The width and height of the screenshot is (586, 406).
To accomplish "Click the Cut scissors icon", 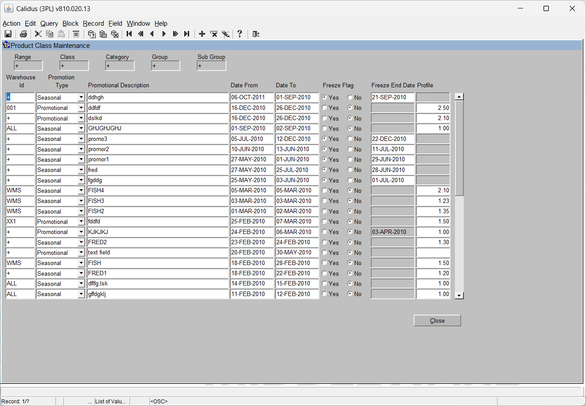I will (x=38, y=34).
